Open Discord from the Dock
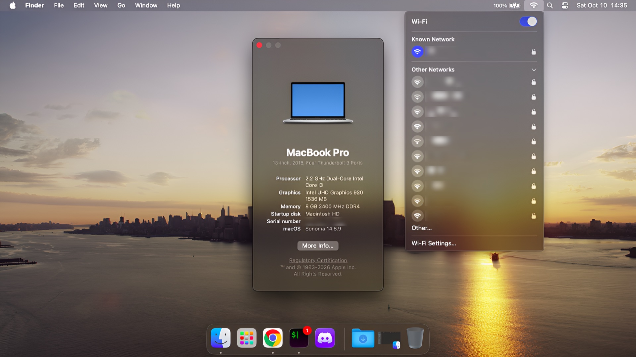 pyautogui.click(x=325, y=338)
